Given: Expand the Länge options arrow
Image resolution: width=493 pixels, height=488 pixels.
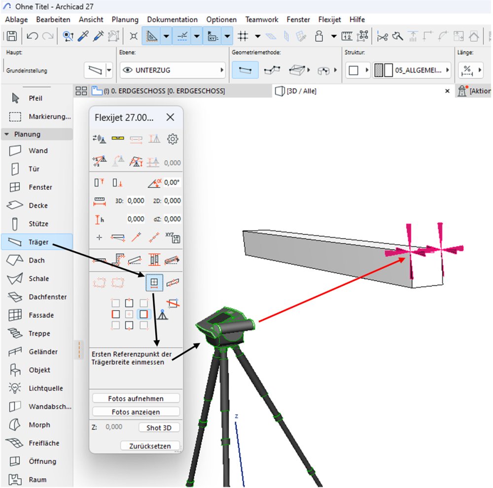Looking at the screenshot, I should (x=480, y=70).
